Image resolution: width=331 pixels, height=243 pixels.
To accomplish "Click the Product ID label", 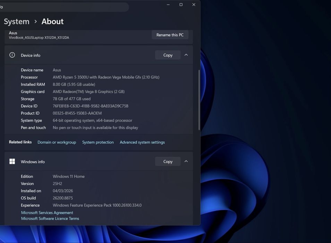I will pos(30,113).
